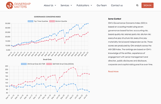Expand the Publications dropdown chevron
The width and height of the screenshot is (161, 104).
pyautogui.click(x=91, y=5)
